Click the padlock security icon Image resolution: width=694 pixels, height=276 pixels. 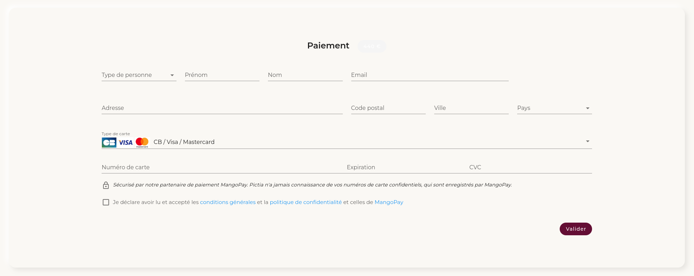pyautogui.click(x=106, y=185)
